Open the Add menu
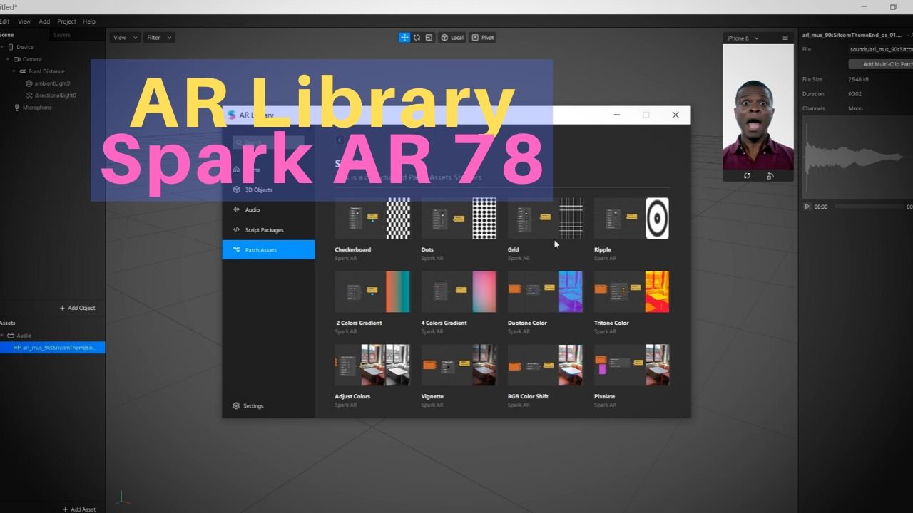 click(44, 21)
